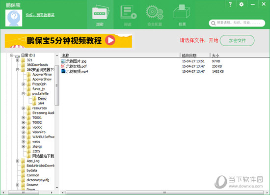
Task: Sort by 名称 column header
Action: (120, 56)
